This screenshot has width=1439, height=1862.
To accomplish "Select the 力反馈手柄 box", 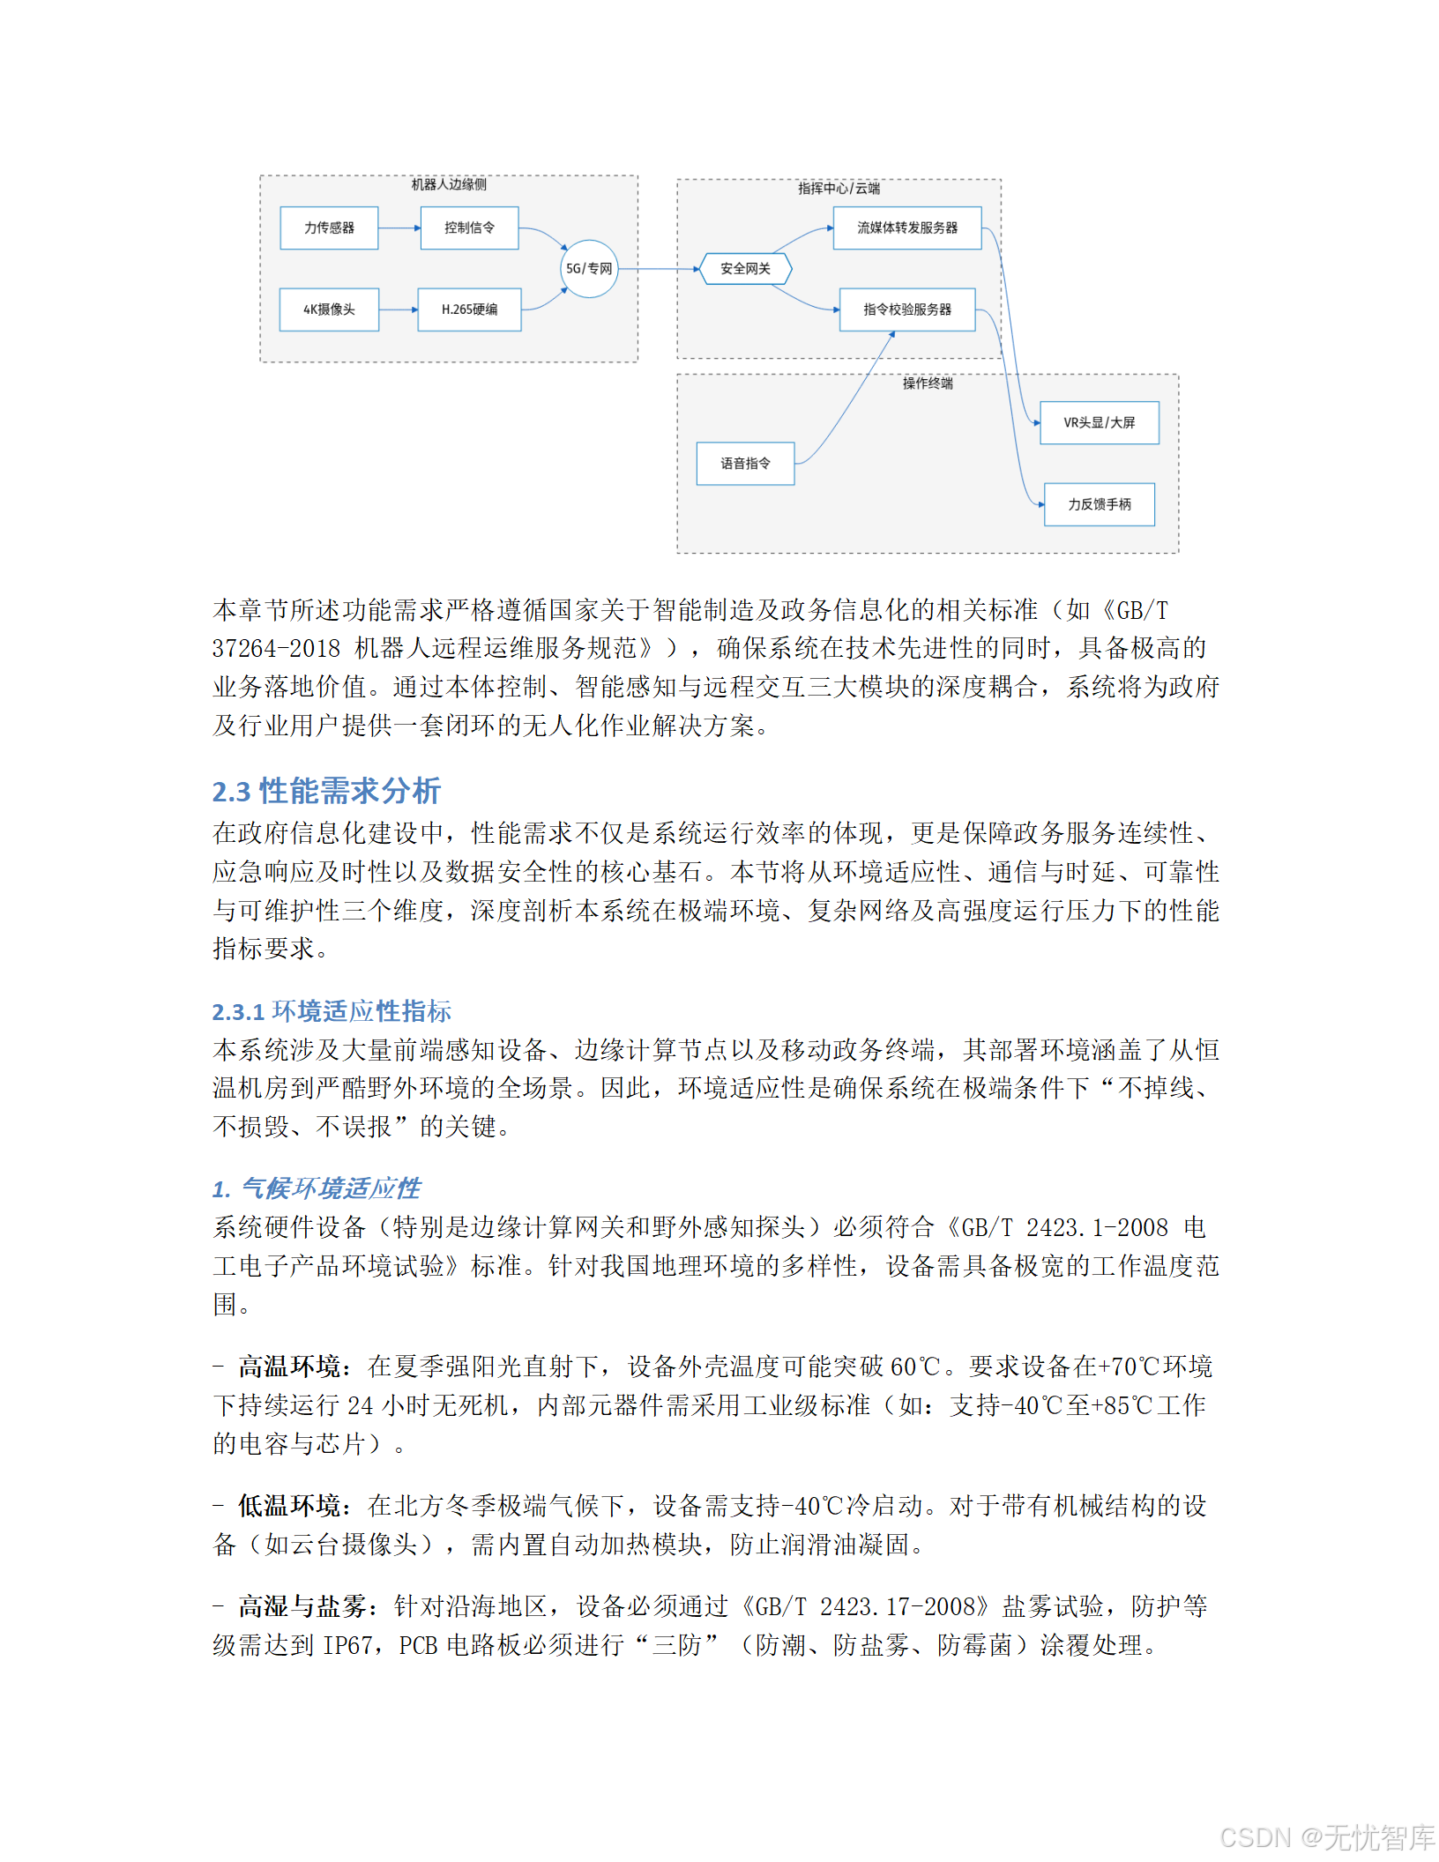I will click(x=1100, y=504).
